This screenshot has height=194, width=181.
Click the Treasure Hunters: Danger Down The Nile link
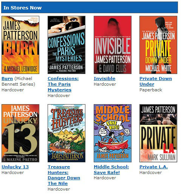(x=64, y=175)
